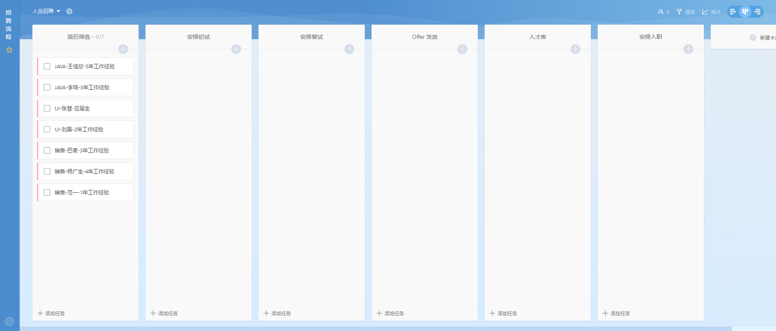
Task: Click the 安排入职 column title
Action: [651, 37]
